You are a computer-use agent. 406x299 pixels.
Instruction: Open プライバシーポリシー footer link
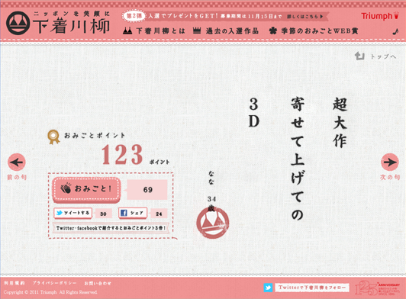pos(54,283)
